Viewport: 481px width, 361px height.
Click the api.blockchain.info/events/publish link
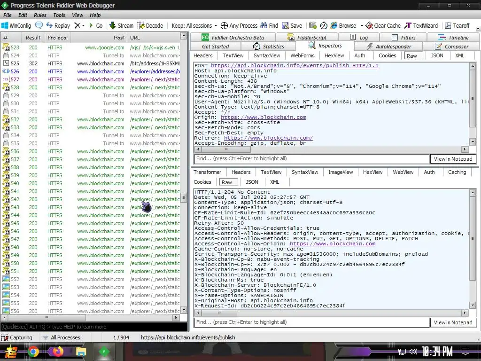coord(295,65)
